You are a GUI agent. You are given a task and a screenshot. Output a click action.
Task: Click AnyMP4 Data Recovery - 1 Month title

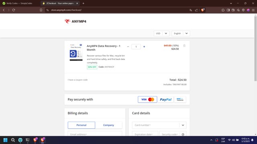[104, 48]
